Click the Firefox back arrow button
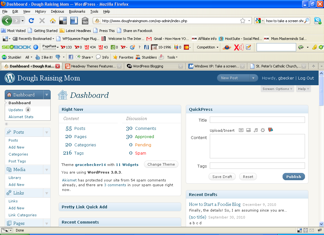This screenshot has height=235, width=324. pyautogui.click(x=7, y=21)
